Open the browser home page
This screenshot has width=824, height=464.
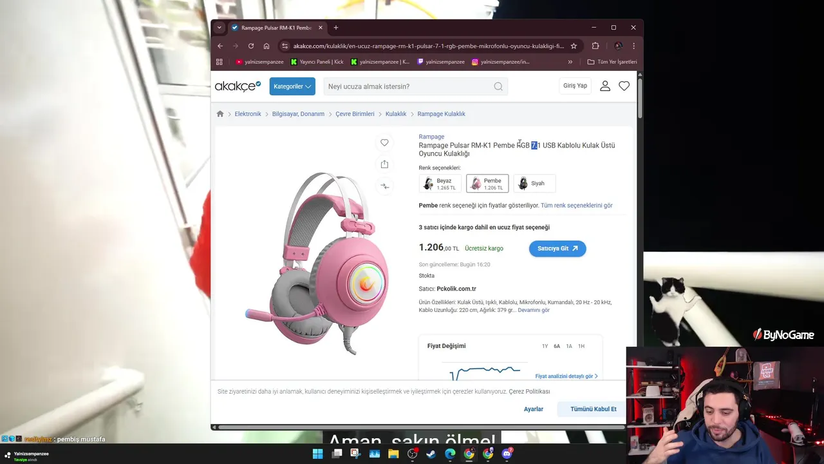tap(267, 46)
